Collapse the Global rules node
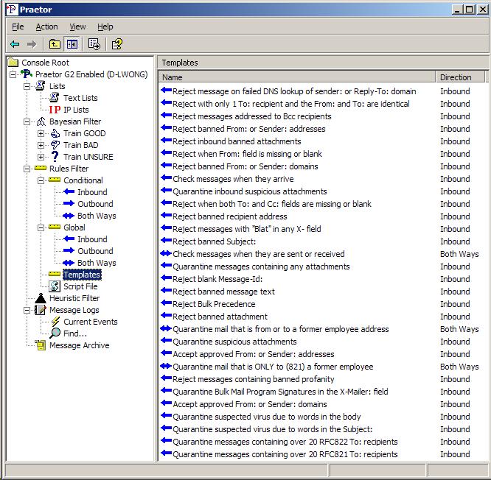This screenshot has height=480, width=491. coord(41,227)
